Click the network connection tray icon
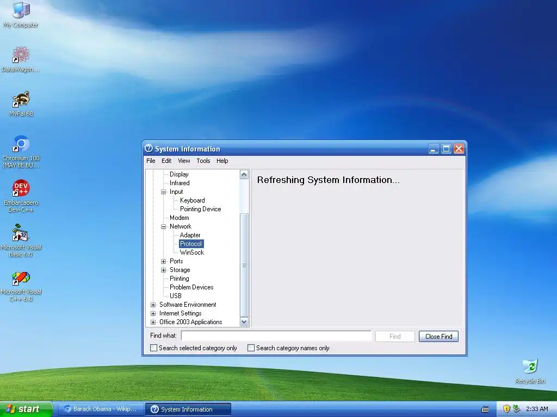This screenshot has width=557, height=417. pos(517,409)
